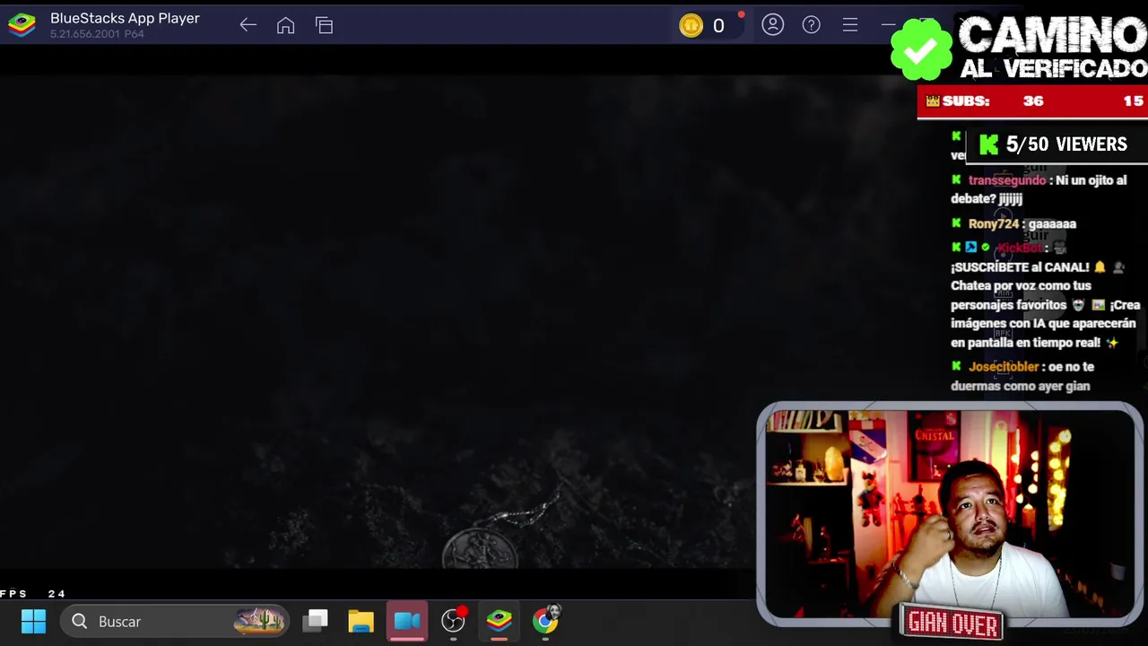This screenshot has width=1148, height=646.
Task: Go back with the BlueStacks arrow
Action: click(248, 26)
